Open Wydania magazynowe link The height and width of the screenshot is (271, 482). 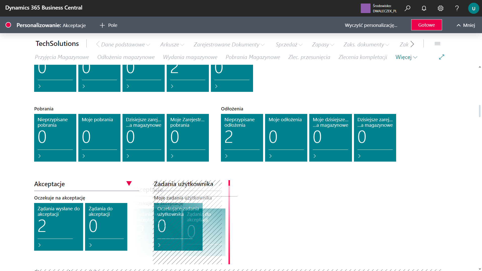[x=190, y=57]
